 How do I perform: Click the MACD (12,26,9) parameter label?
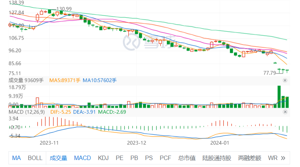point(27,112)
